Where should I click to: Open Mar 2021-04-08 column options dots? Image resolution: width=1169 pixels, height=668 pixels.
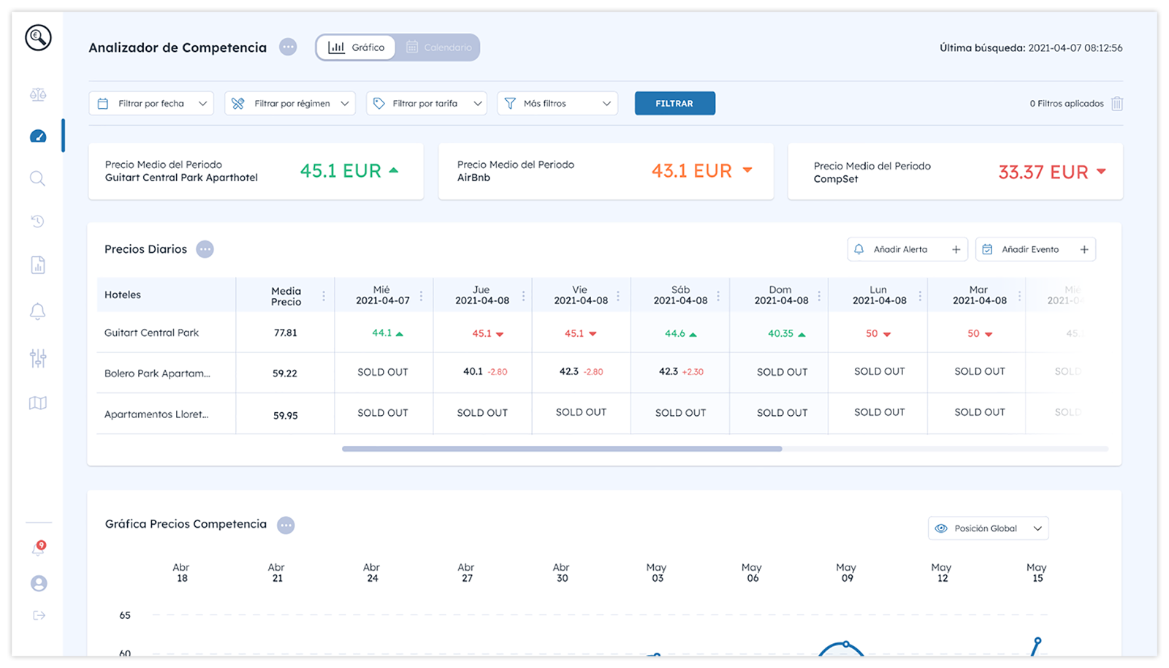[1020, 296]
